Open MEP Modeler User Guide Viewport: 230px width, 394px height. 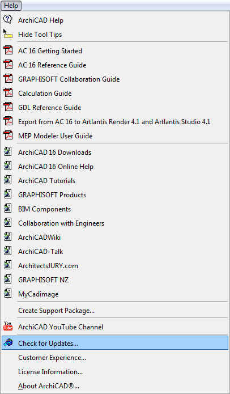point(115,136)
